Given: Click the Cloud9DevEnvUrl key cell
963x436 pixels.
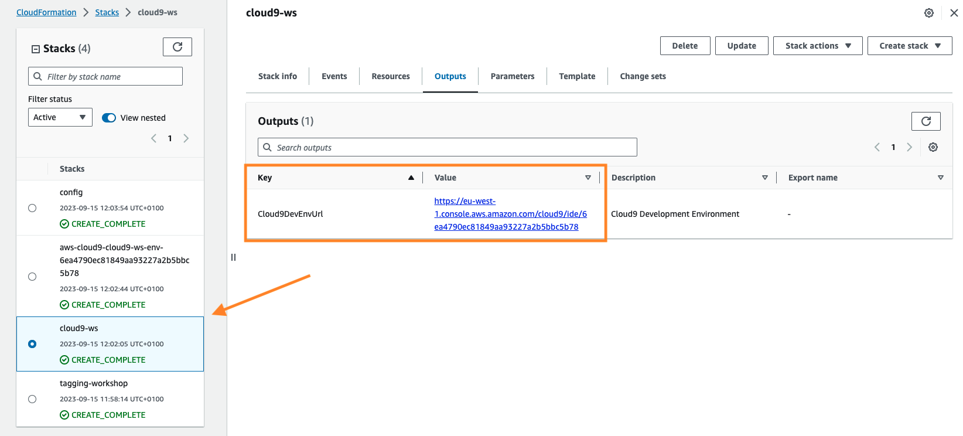Looking at the screenshot, I should tap(291, 214).
